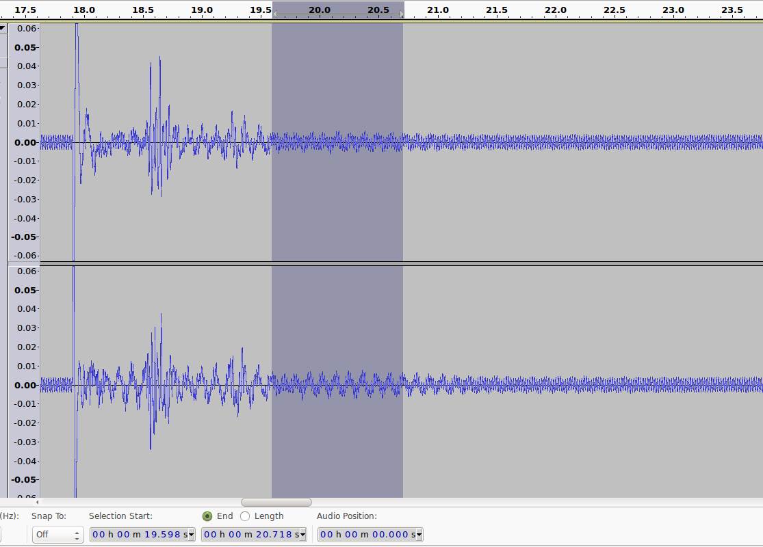Select the Length radio button
This screenshot has width=763, height=547.
point(245,516)
